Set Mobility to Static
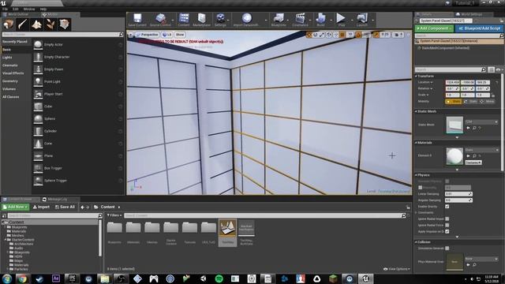 pyautogui.click(x=454, y=102)
